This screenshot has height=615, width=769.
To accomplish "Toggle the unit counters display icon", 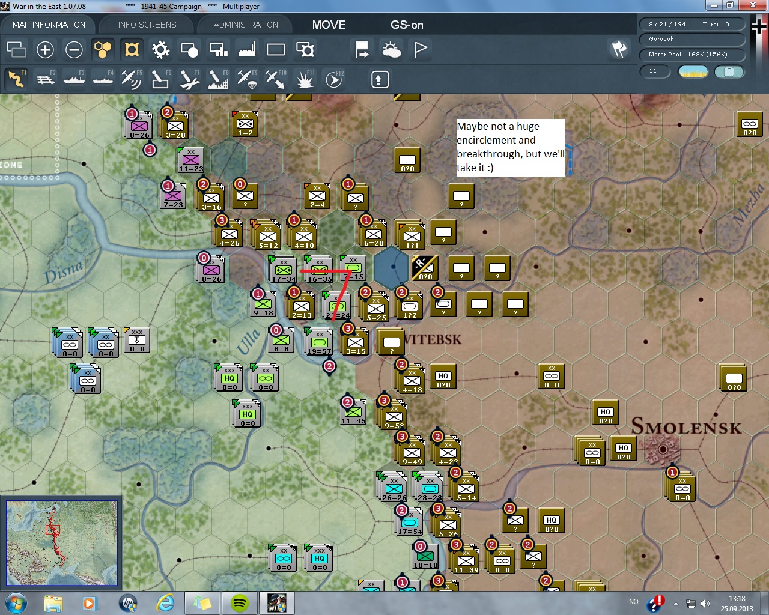I will tap(132, 49).
